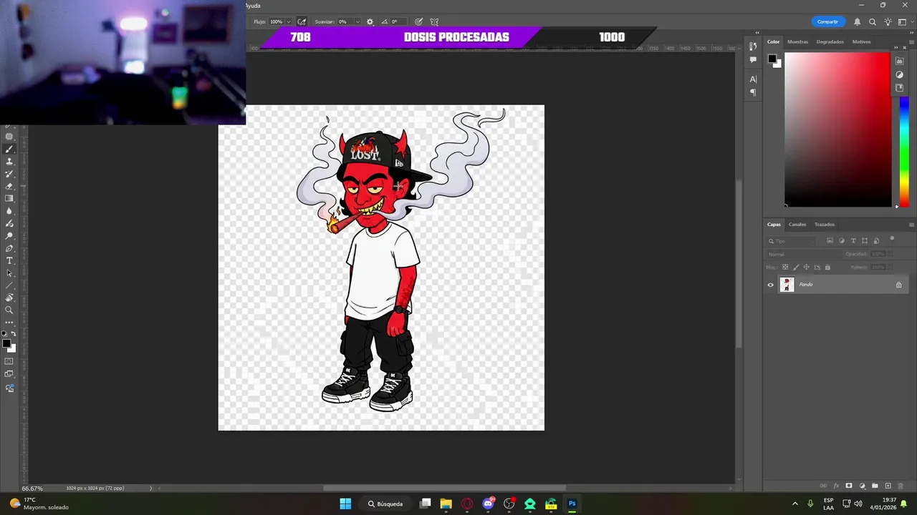917x515 pixels.
Task: Select the Clone Stamp tool
Action: coord(9,162)
